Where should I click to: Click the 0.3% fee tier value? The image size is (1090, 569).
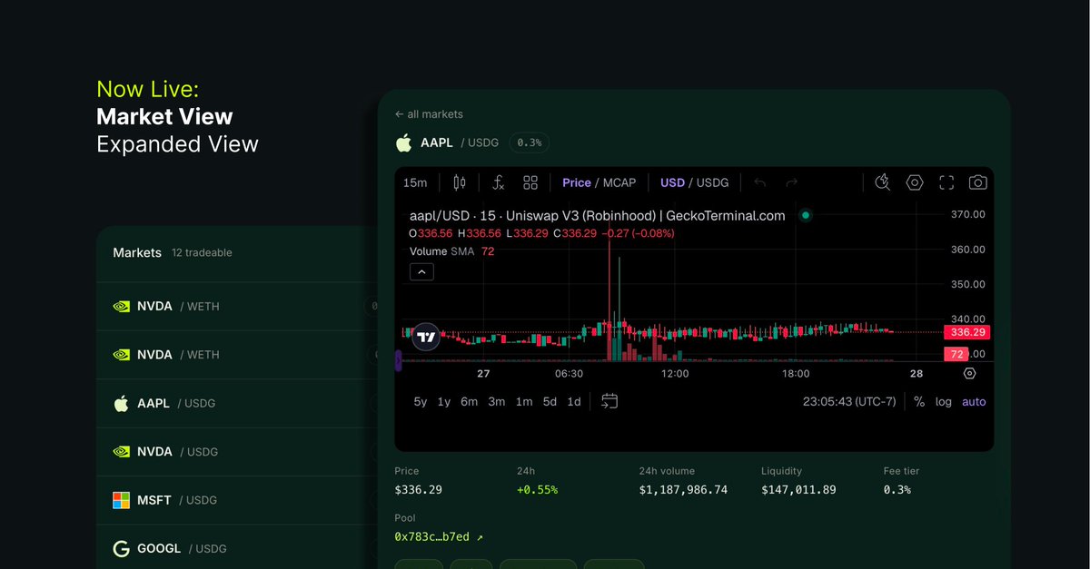pos(897,489)
